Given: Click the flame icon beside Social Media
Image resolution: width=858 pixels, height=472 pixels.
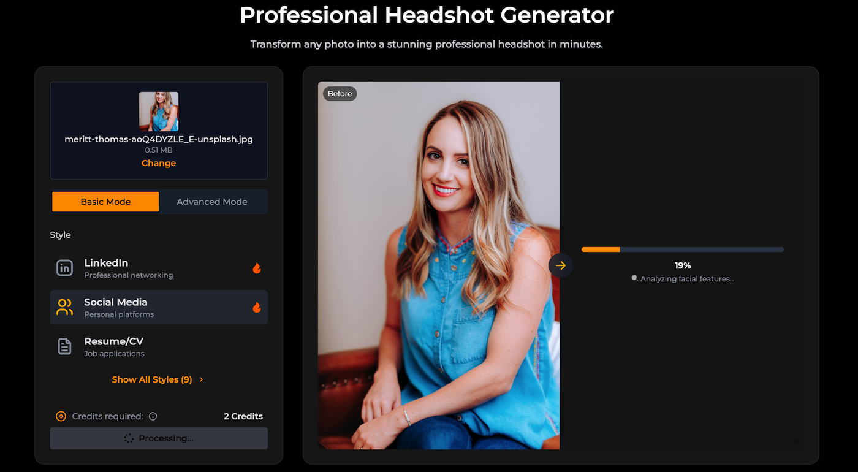Looking at the screenshot, I should tap(257, 307).
